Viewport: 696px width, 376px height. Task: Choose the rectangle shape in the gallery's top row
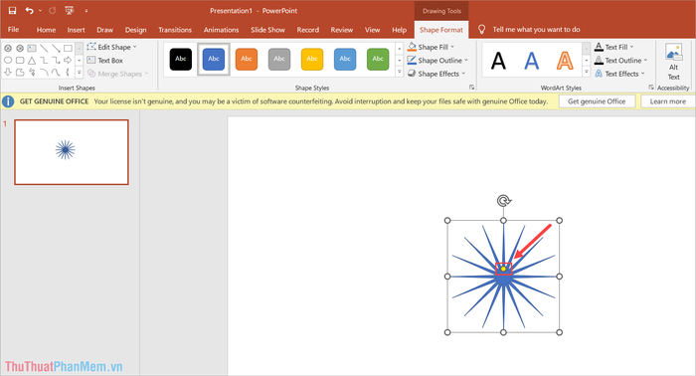click(68, 48)
